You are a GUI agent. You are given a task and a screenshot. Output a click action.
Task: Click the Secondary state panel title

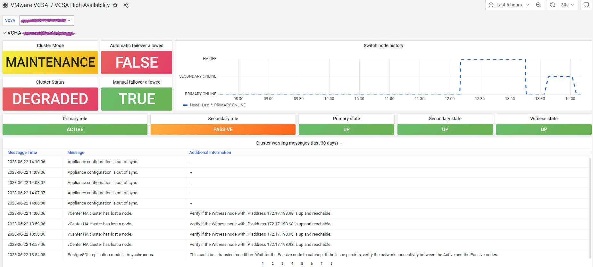445,119
